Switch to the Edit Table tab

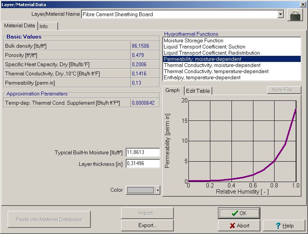click(x=198, y=90)
